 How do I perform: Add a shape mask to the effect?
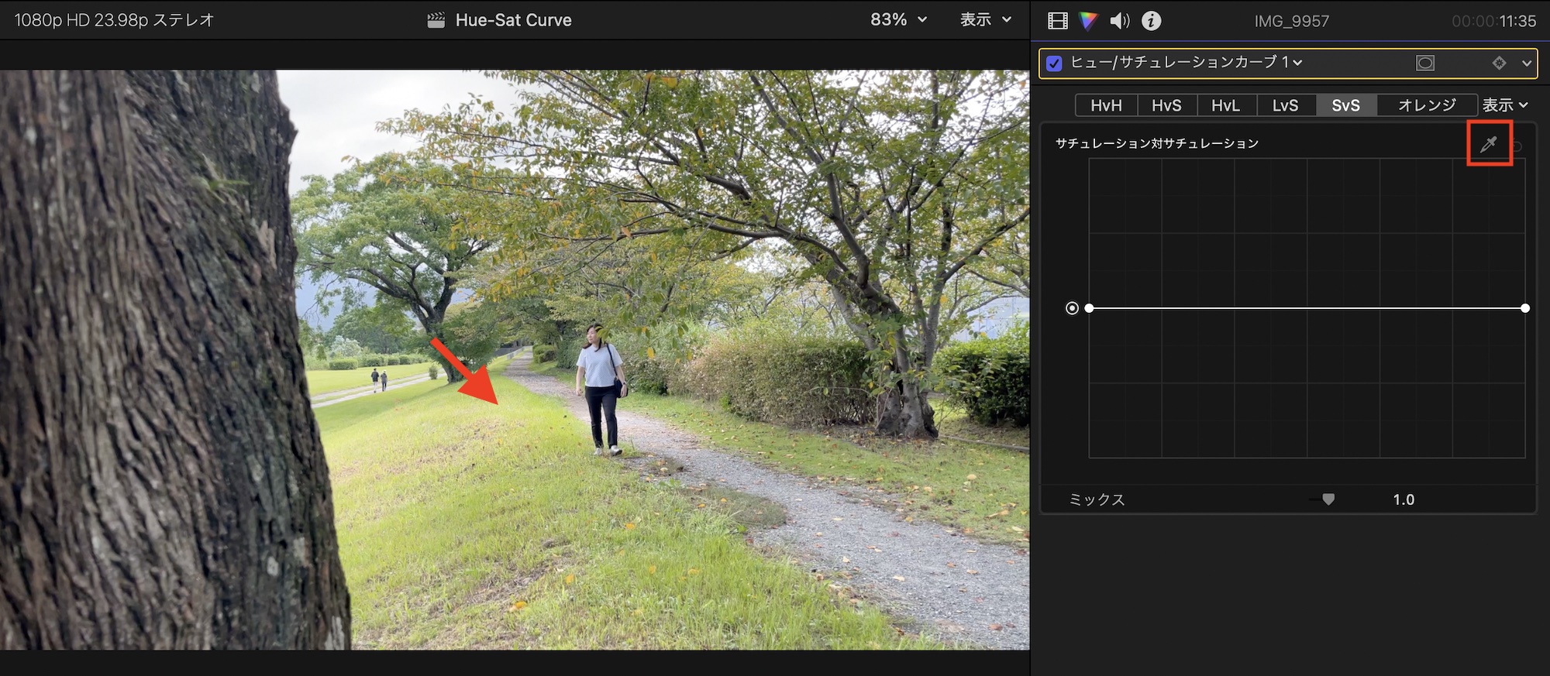coord(1425,63)
